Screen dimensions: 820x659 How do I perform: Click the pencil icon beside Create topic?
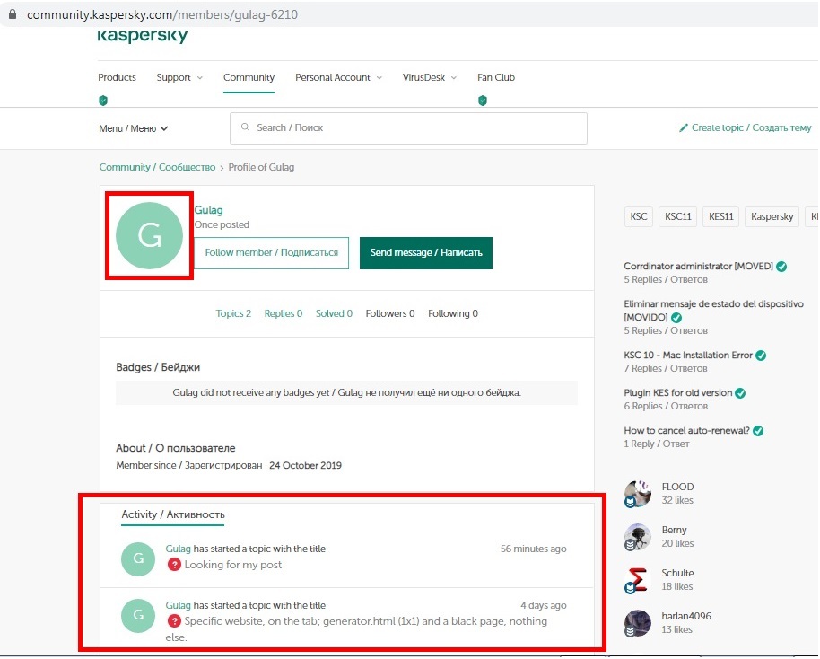click(x=683, y=127)
